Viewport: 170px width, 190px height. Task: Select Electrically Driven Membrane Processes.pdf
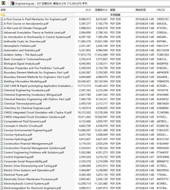[31, 179]
